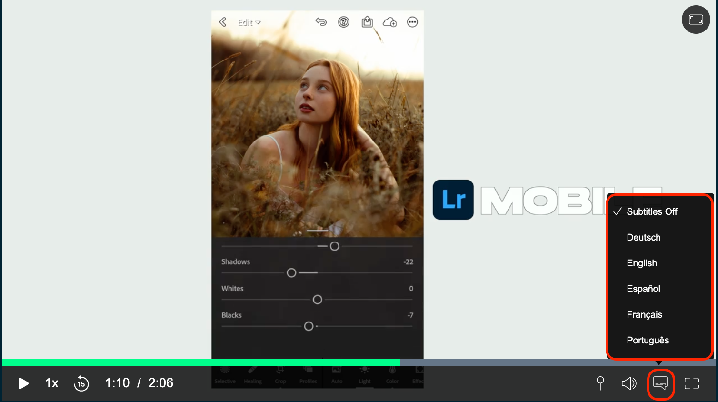This screenshot has width=718, height=402.
Task: Click the share export icon
Action: click(367, 22)
